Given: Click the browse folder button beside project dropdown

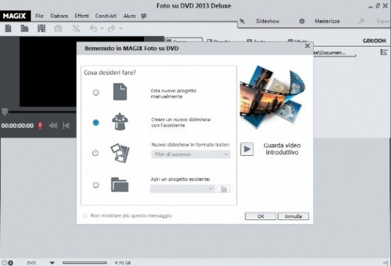Looking at the screenshot, I should pyautogui.click(x=224, y=189).
